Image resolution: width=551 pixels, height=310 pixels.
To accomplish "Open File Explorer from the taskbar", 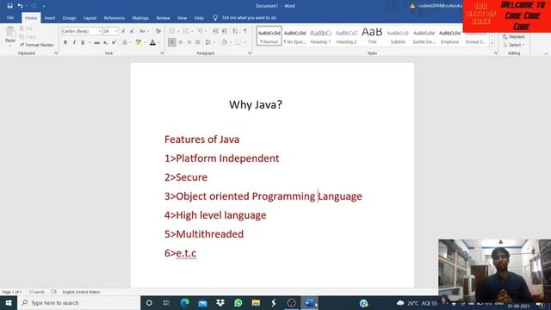I will point(256,302).
